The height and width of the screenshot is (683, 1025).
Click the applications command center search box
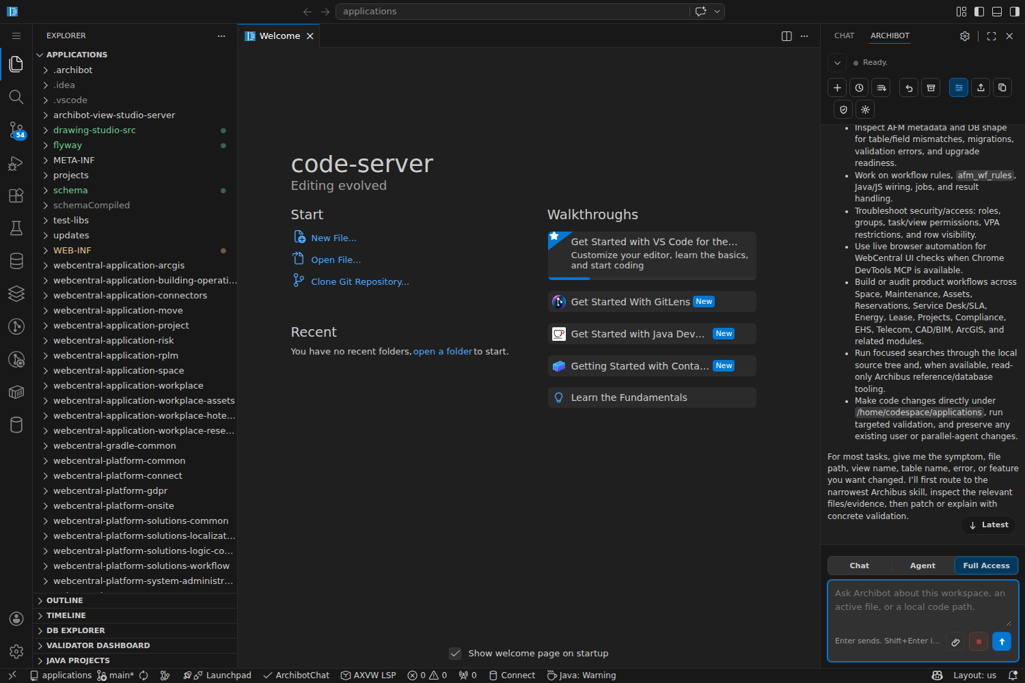point(512,12)
